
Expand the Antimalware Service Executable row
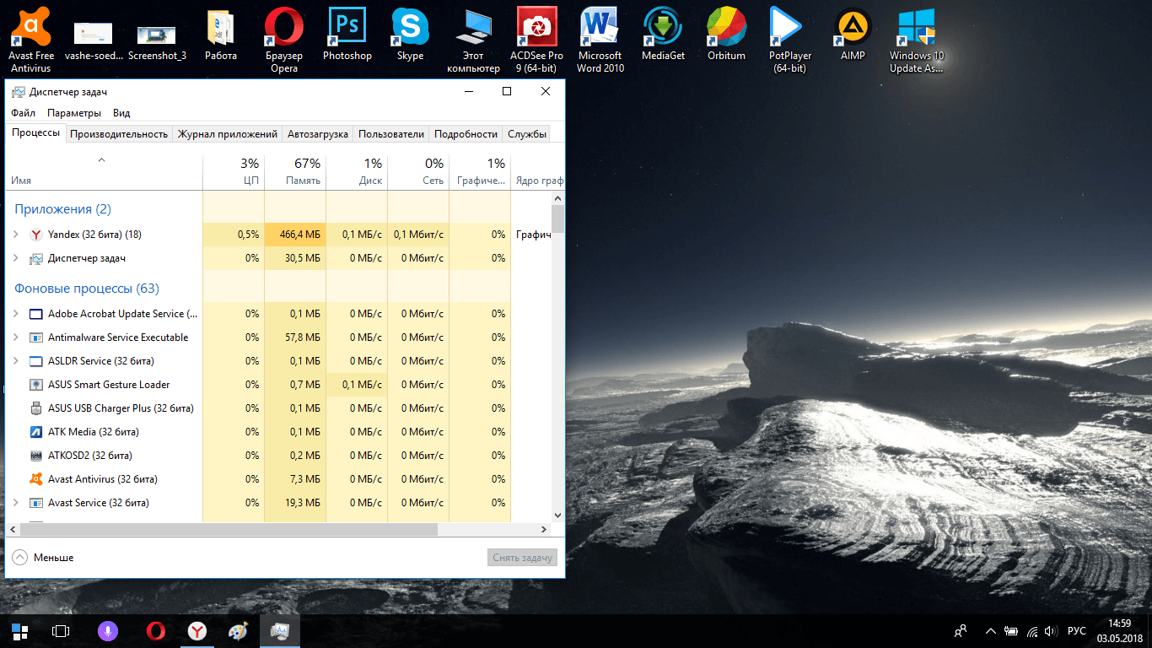[x=16, y=337]
